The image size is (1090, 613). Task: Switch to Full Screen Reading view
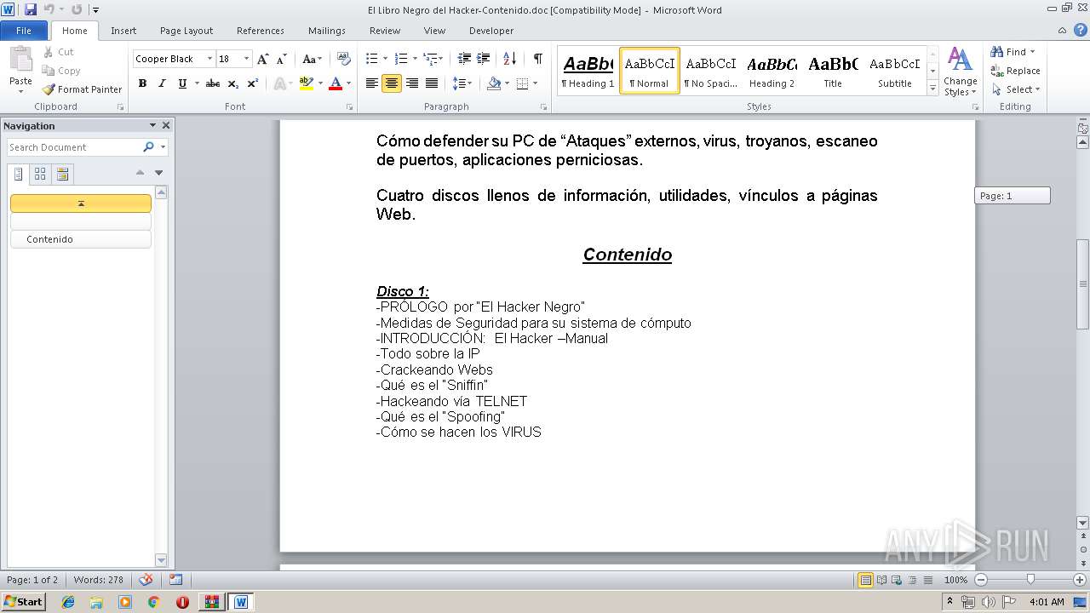coord(881,580)
